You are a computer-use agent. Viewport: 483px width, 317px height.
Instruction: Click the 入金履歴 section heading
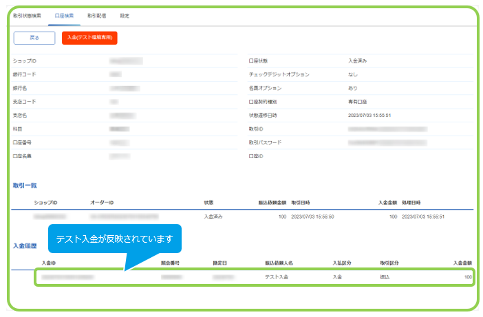pyautogui.click(x=25, y=246)
